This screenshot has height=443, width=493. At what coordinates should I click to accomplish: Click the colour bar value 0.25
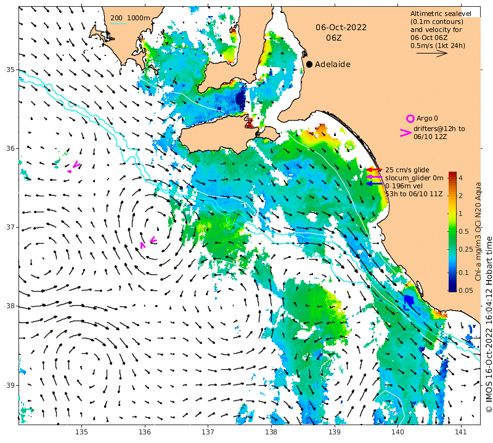[x=466, y=249]
